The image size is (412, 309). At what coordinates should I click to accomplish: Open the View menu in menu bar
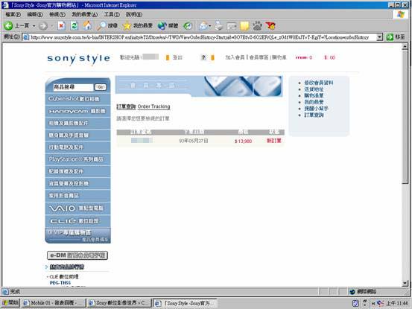click(57, 14)
